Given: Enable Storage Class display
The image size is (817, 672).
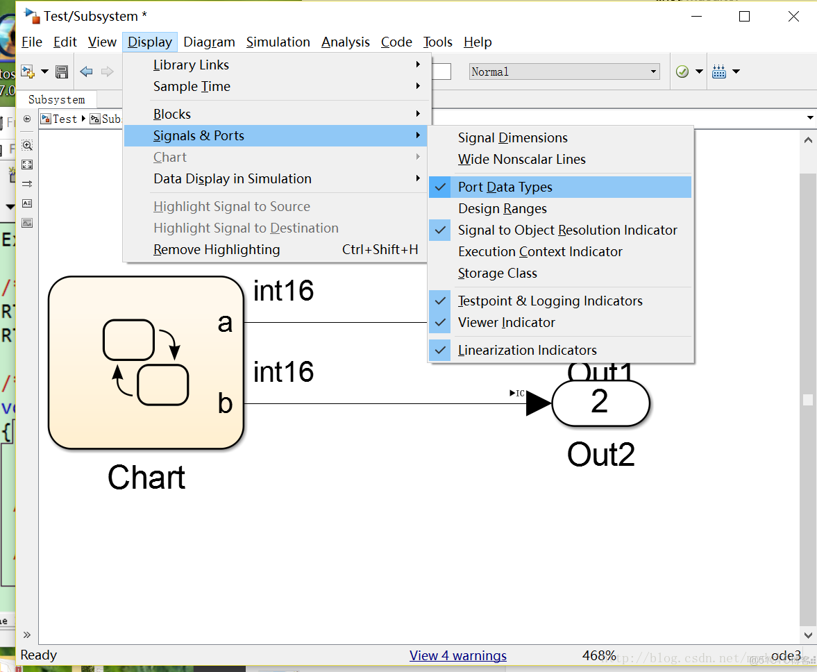Looking at the screenshot, I should point(560,274).
